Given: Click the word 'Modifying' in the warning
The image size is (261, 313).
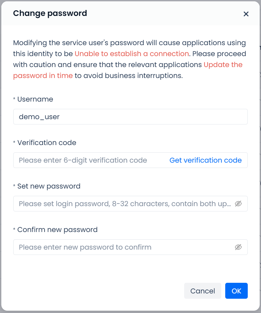Looking at the screenshot, I should coord(30,43).
